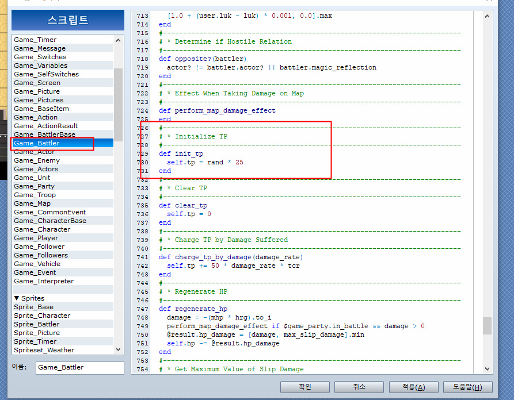Screen dimensions: 514x400
Task: Select Game_Map script
Action: tap(63, 203)
